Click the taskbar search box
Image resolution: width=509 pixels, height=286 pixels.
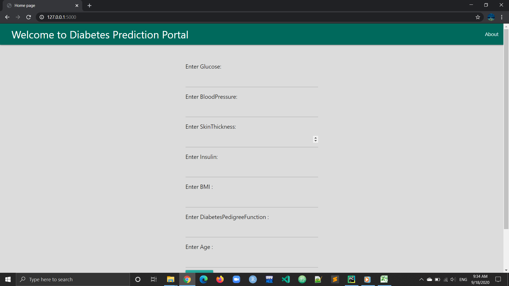click(73, 279)
